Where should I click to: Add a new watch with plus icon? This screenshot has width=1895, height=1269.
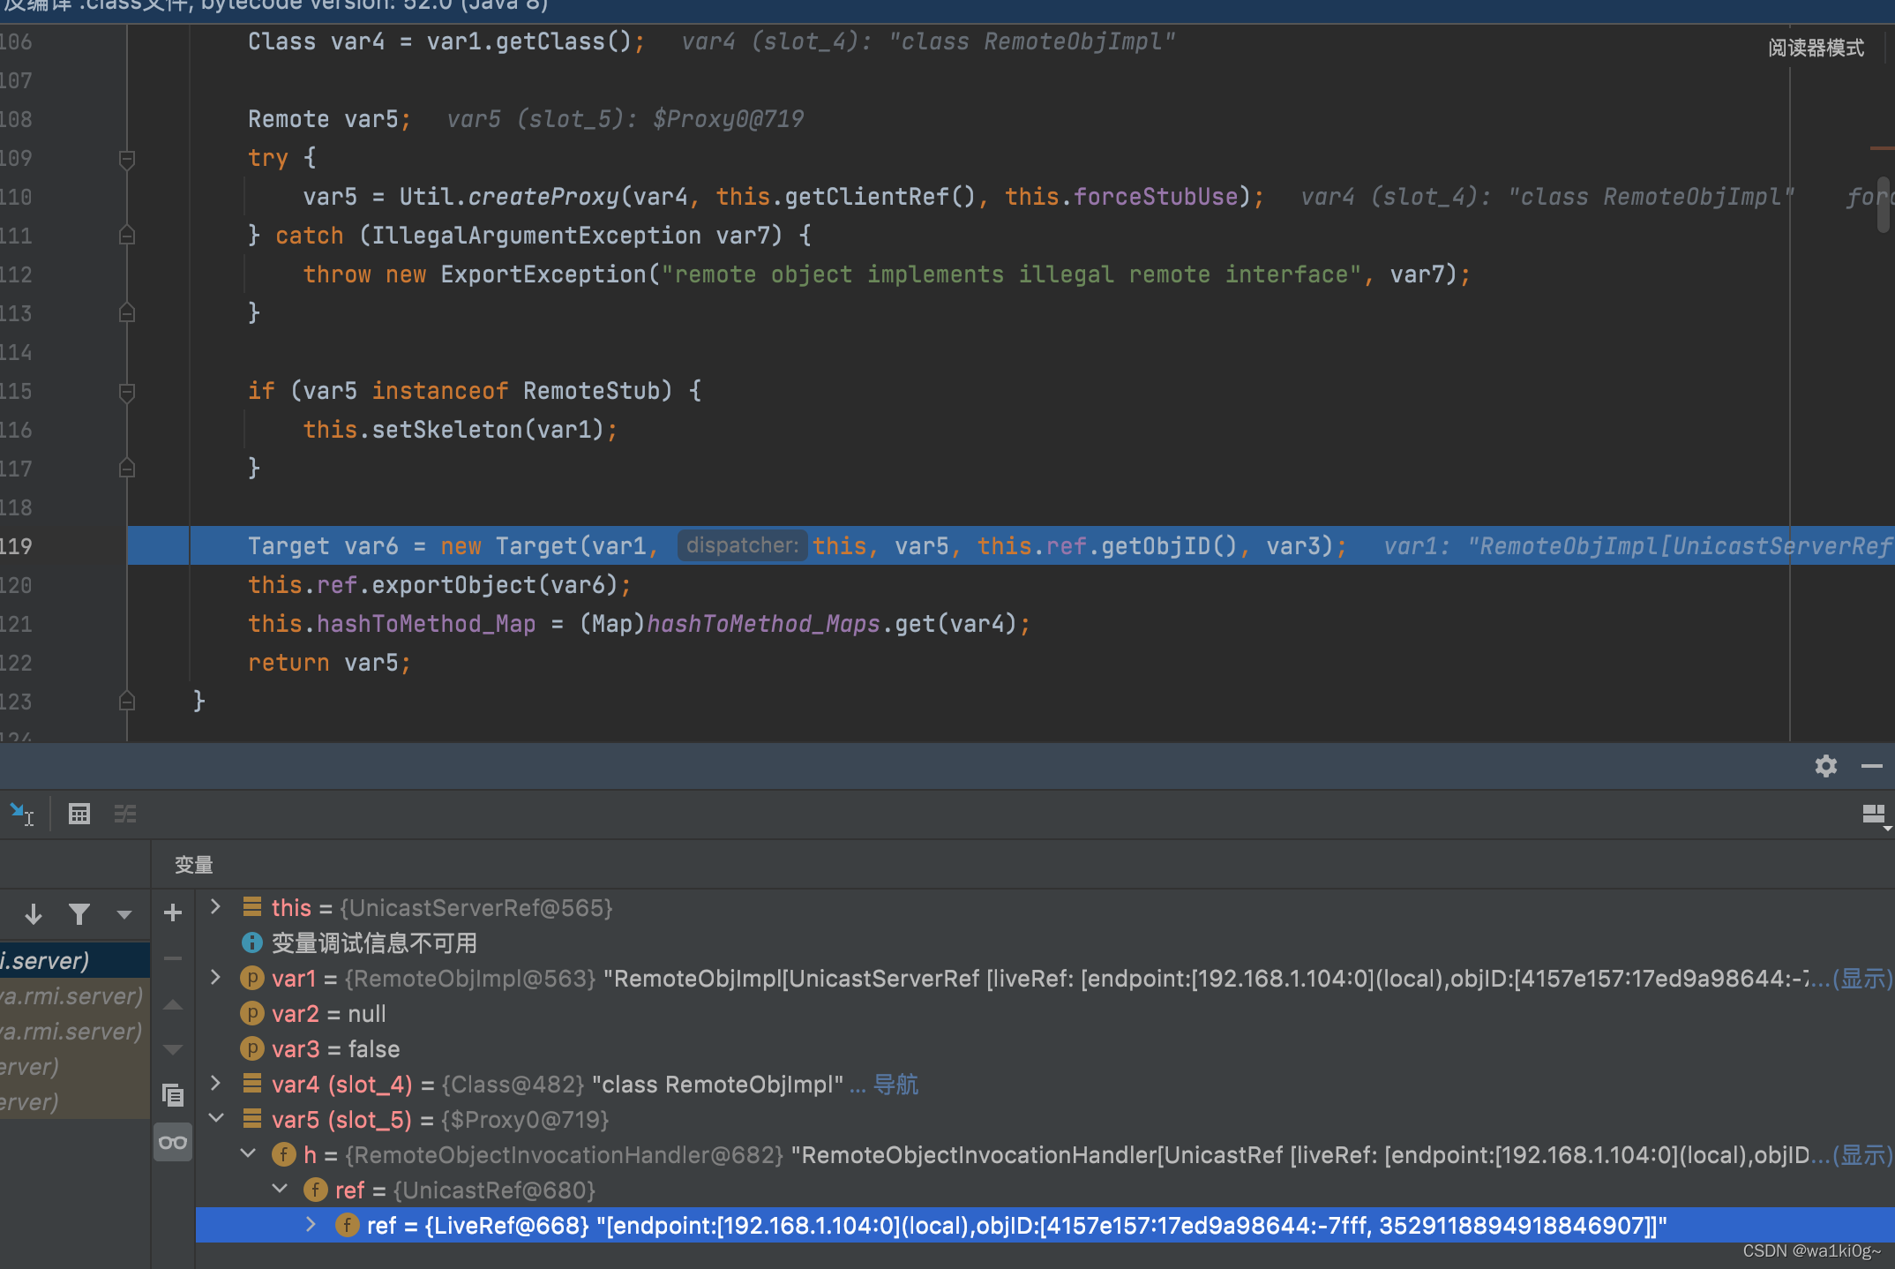pos(173,912)
